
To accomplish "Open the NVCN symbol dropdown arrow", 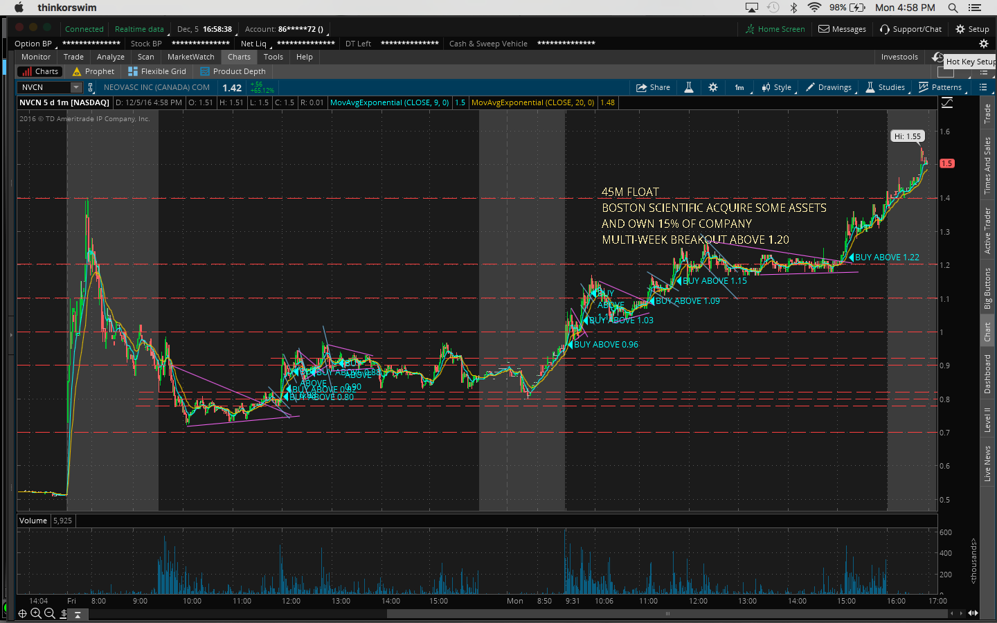I will pos(76,87).
